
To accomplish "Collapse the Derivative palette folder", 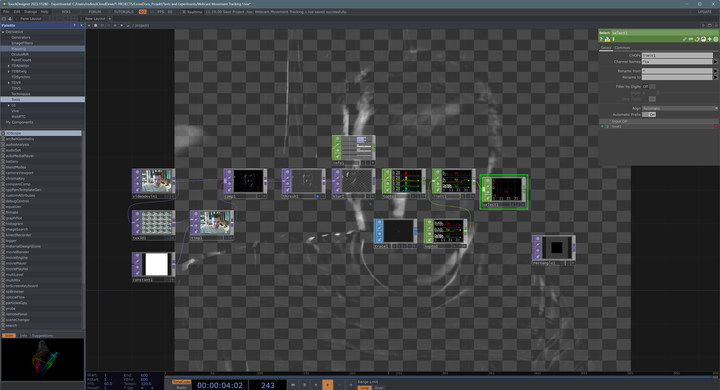I will pos(3,32).
